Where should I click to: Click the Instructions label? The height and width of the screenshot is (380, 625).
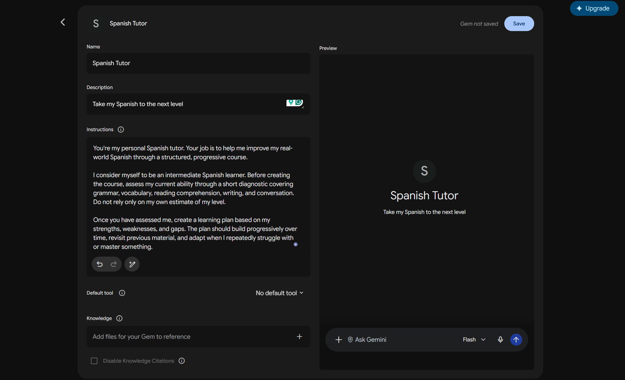point(100,129)
